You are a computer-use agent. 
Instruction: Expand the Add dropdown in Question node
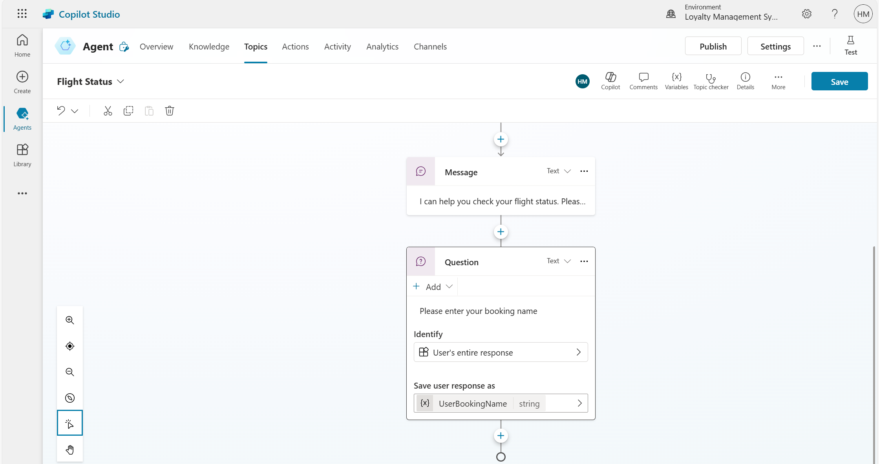tap(433, 287)
